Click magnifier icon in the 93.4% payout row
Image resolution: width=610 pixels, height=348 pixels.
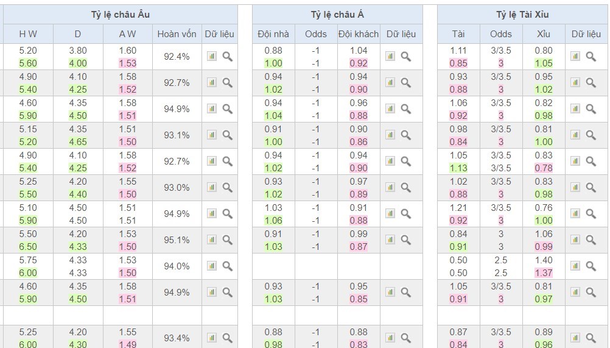point(227,338)
